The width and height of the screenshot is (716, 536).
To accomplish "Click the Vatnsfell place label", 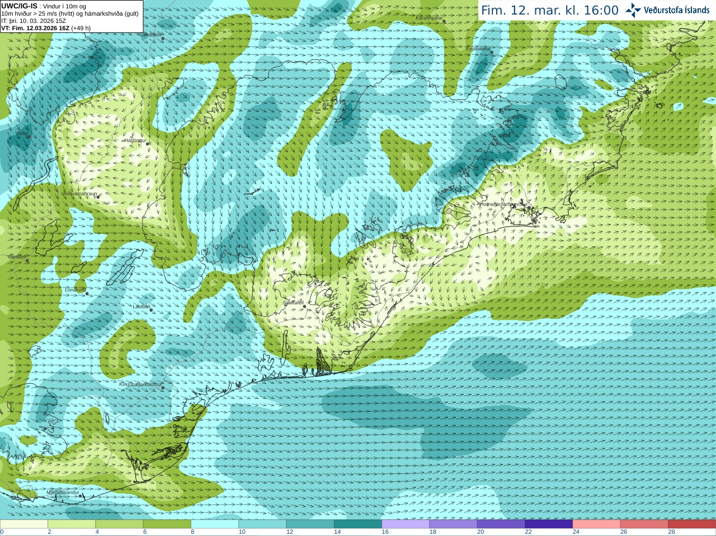I will click(17, 257).
